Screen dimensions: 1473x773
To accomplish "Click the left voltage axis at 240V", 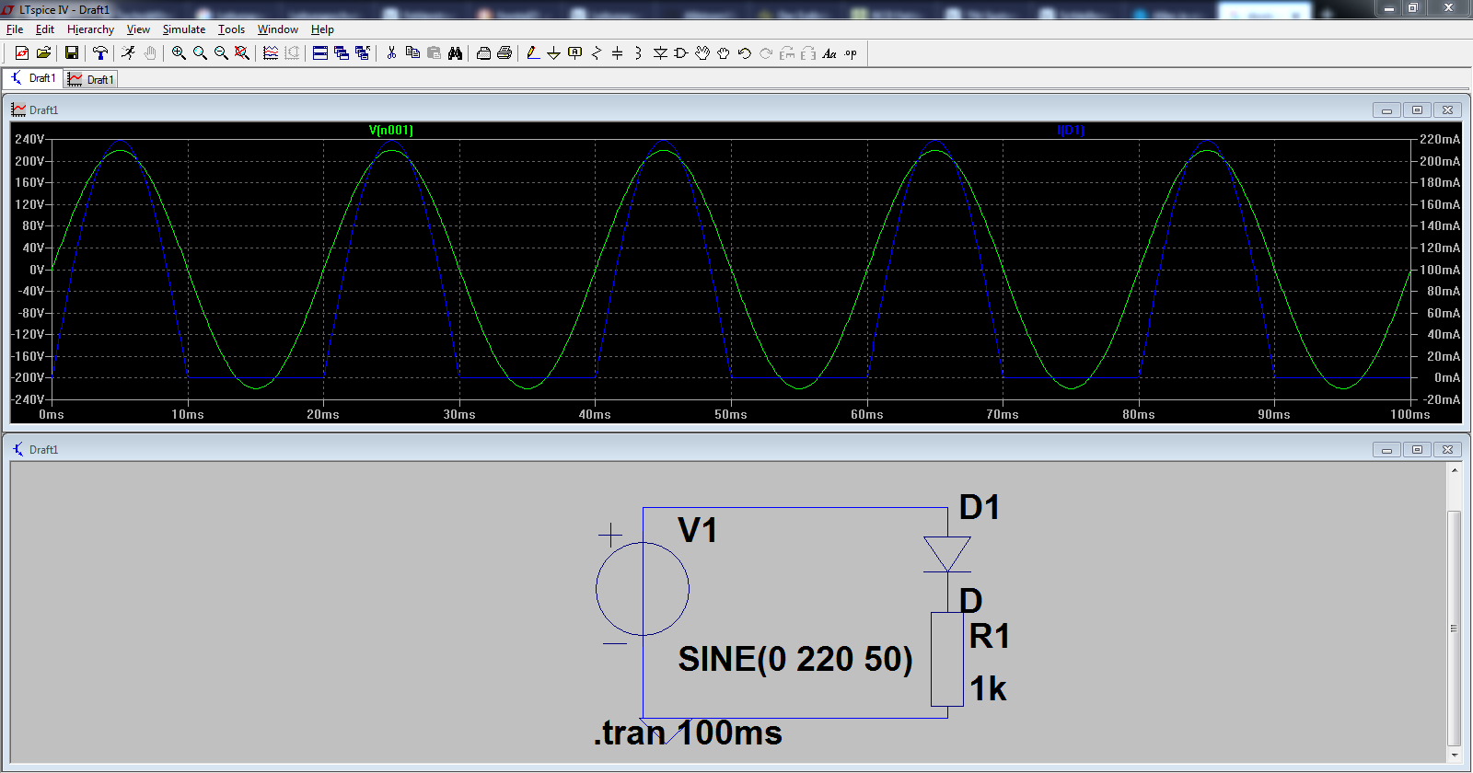I will (29, 139).
